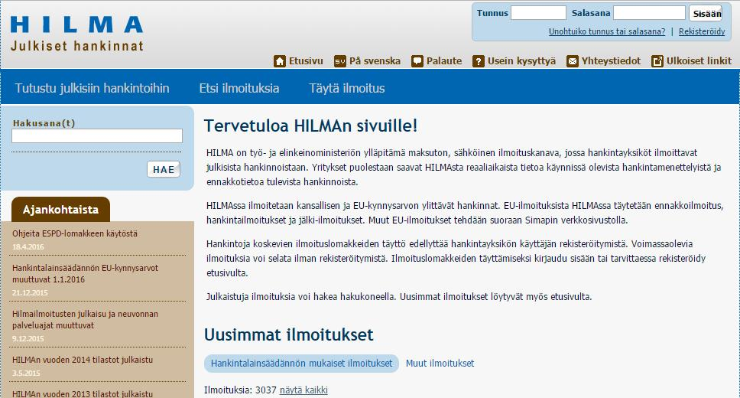The image size is (740, 398).
Task: Open the Yhteystiedot contact link
Action: (x=611, y=61)
